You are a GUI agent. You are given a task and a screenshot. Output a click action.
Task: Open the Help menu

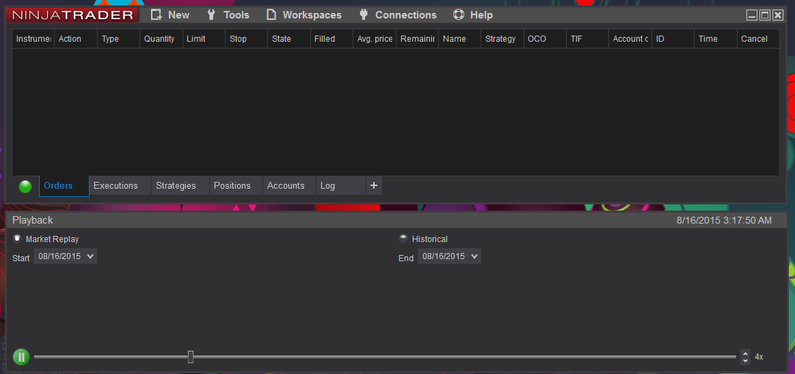click(x=472, y=15)
